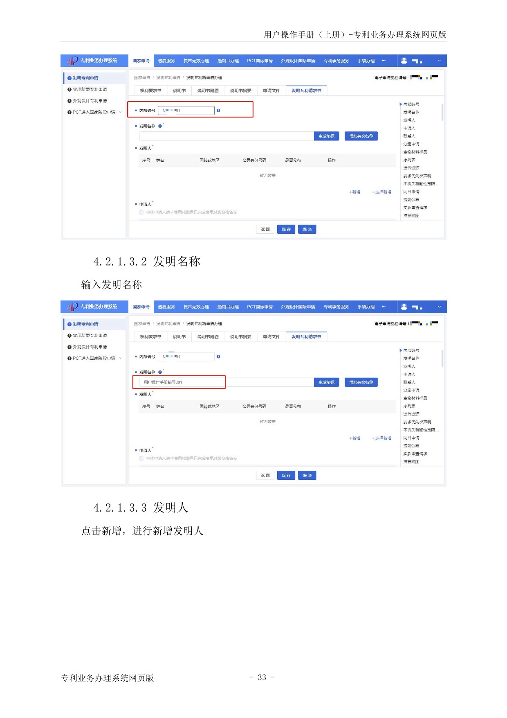This screenshot has width=507, height=718.
Task: Click info icon beside 内部编号 in upper form
Action: click(218, 111)
